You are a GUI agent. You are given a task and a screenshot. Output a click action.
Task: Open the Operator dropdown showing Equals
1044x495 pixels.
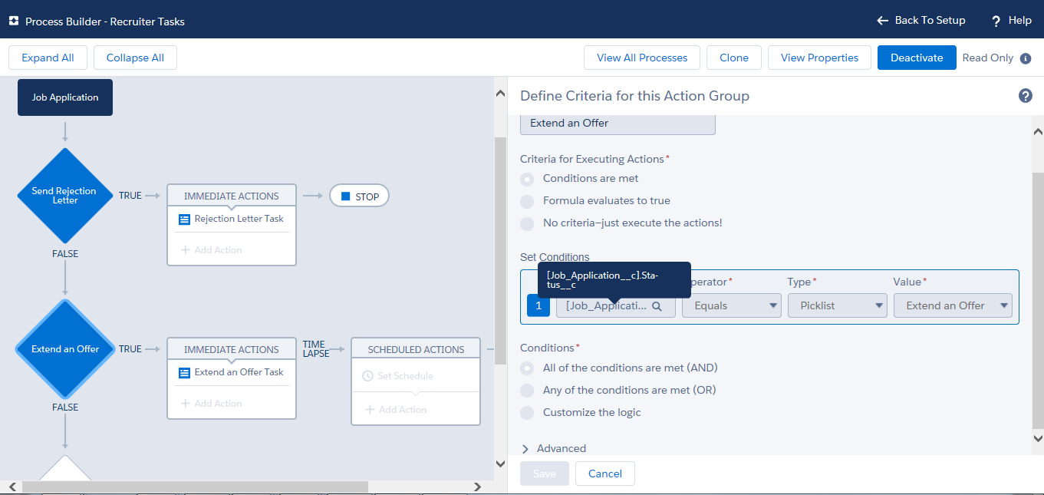point(732,305)
